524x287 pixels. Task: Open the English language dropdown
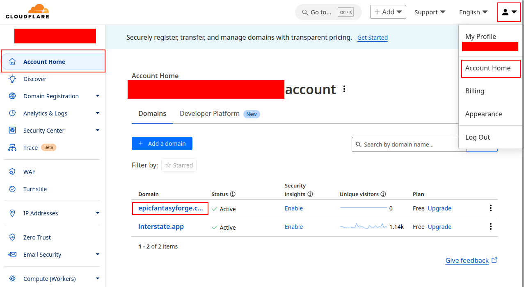(473, 12)
